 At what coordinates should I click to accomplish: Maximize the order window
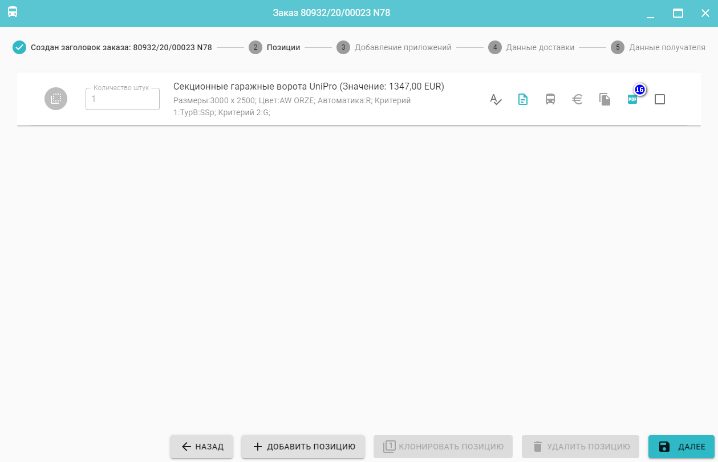(678, 13)
